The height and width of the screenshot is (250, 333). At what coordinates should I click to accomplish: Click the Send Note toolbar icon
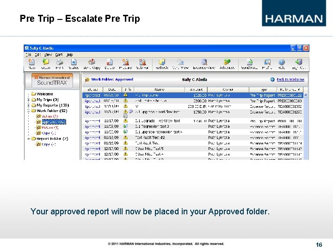[250, 62]
